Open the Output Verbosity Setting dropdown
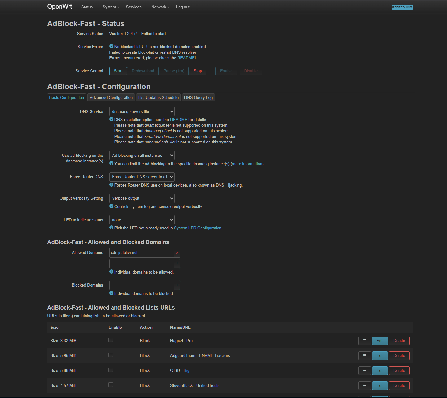447x398 pixels. [x=142, y=198]
